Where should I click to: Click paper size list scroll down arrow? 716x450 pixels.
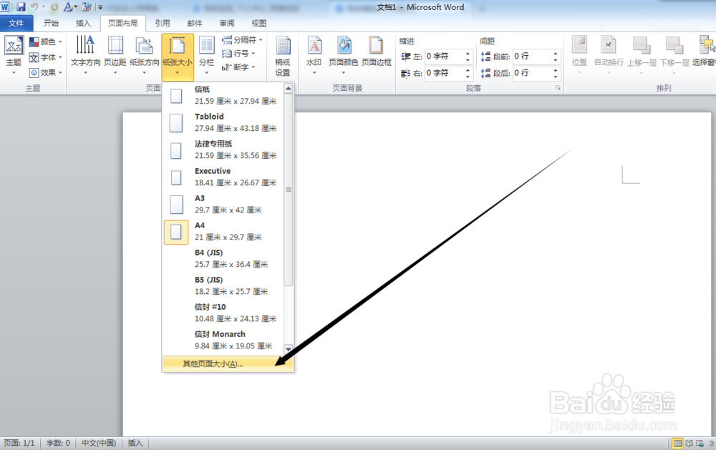tap(288, 349)
